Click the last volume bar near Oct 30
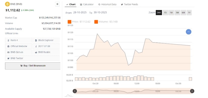This screenshot has height=98, width=208. pos(190,79)
